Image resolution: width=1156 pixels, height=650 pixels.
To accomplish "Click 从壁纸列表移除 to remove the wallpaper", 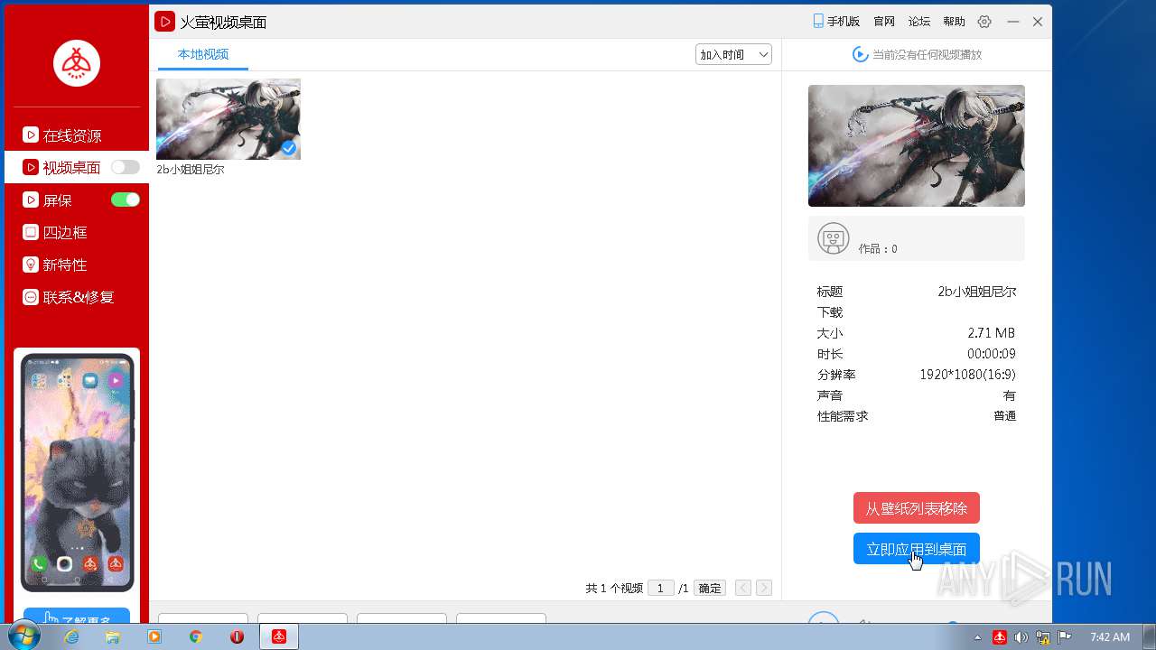I will pos(917,508).
